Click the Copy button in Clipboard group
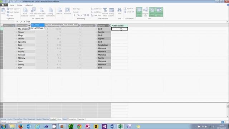229x129 pixels. (10, 15)
